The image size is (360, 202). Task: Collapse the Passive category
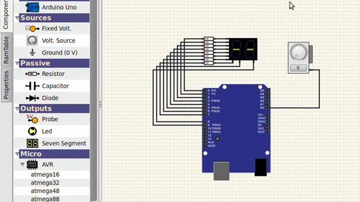pos(17,63)
